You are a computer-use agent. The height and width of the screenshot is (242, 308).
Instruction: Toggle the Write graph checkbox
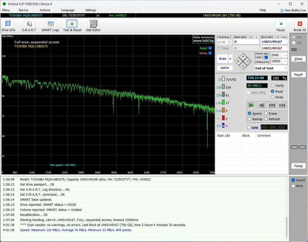(210, 53)
